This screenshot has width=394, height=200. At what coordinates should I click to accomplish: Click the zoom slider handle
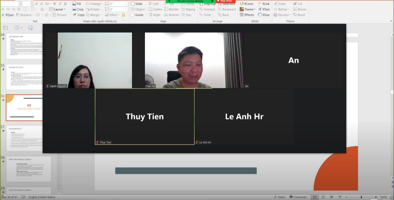click(x=361, y=197)
